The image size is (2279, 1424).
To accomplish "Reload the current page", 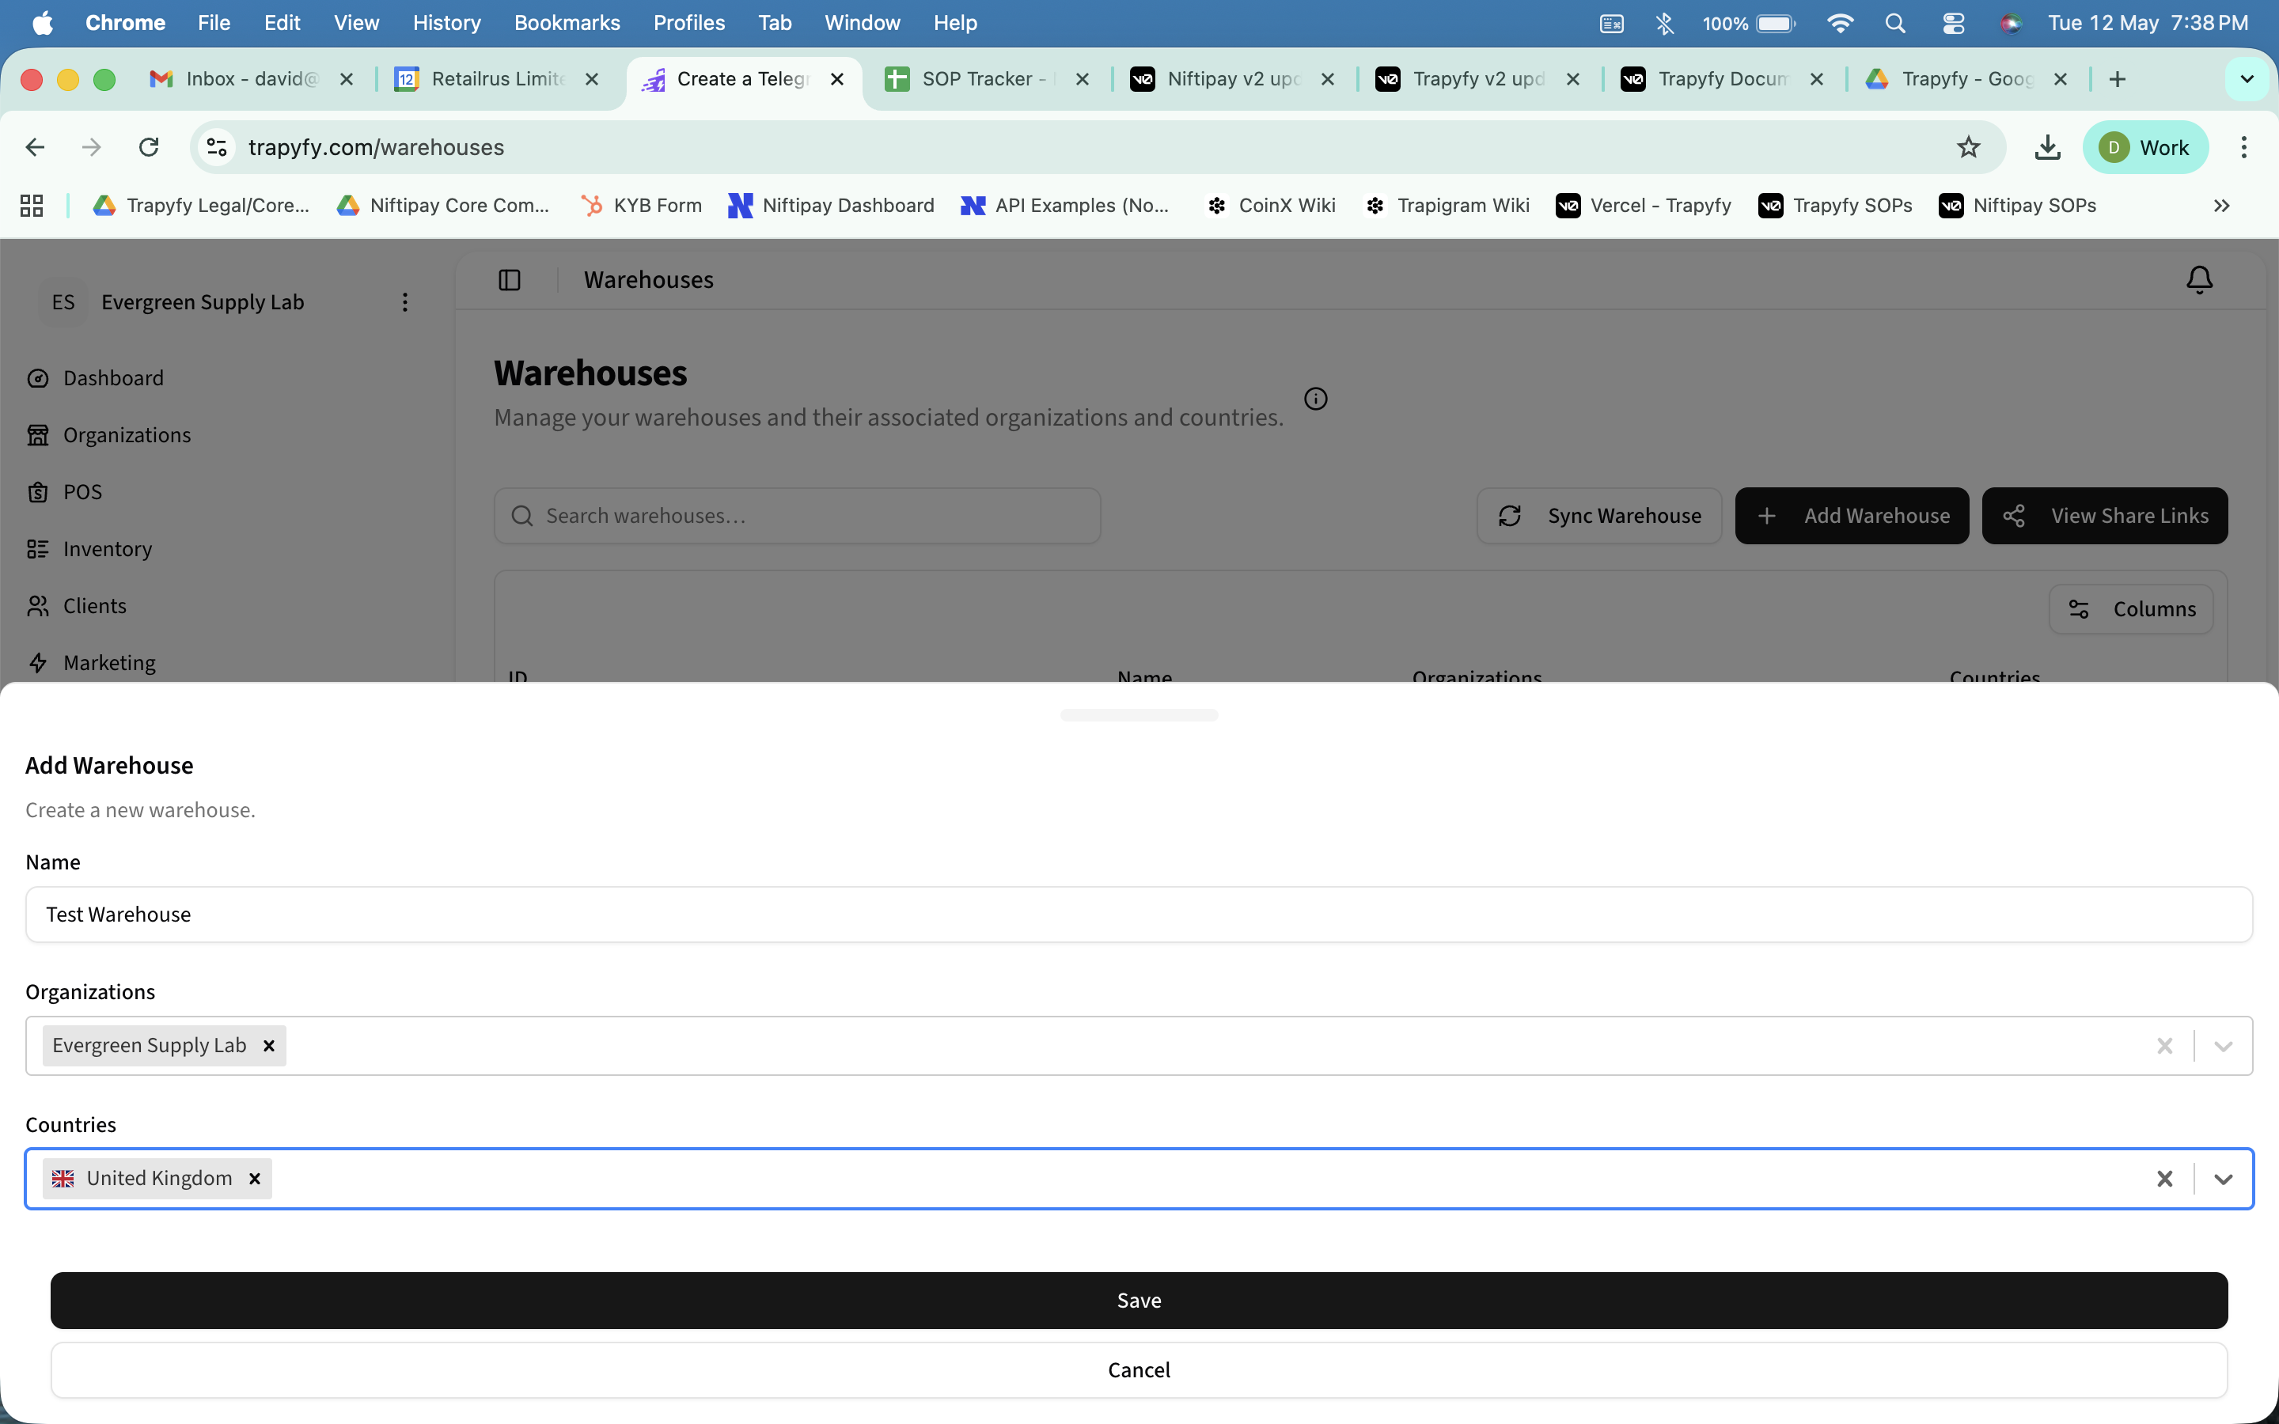I will point(149,147).
